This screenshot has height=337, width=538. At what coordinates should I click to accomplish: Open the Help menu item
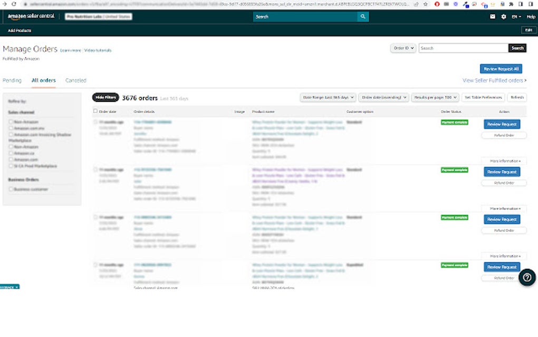[531, 16]
